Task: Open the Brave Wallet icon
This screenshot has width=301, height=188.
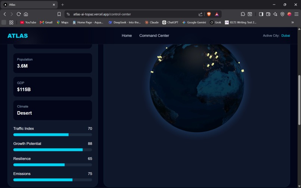Action: point(268,14)
